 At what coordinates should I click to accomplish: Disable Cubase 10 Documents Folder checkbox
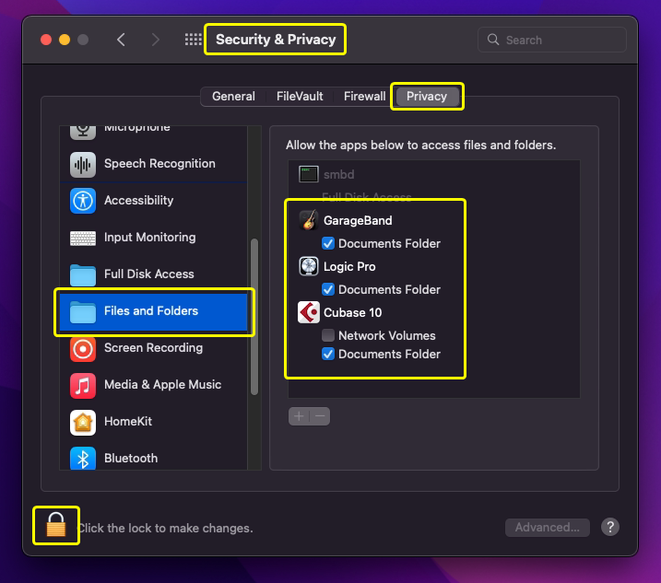(328, 355)
